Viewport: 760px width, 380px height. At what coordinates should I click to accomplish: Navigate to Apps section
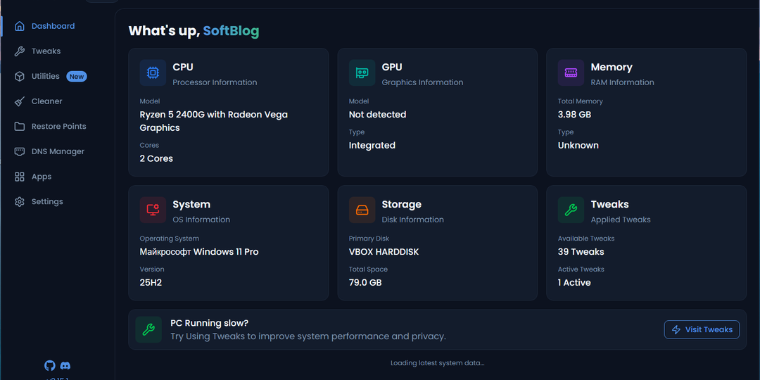point(42,177)
